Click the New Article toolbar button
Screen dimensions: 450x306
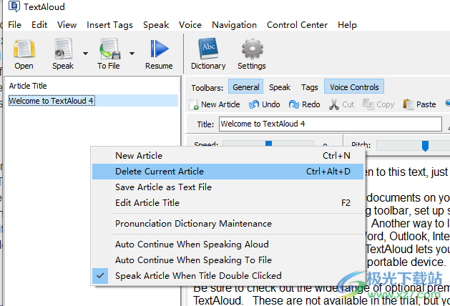tap(215, 104)
